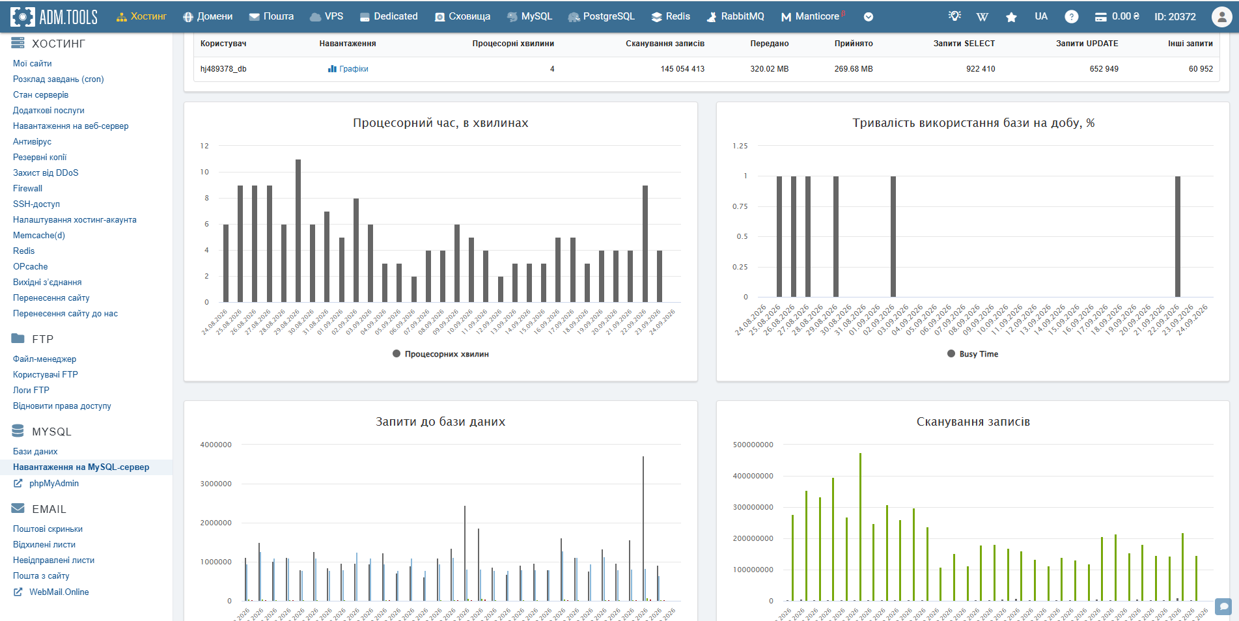The image size is (1239, 621).
Task: Open the Dedicated menu item
Action: (x=389, y=16)
